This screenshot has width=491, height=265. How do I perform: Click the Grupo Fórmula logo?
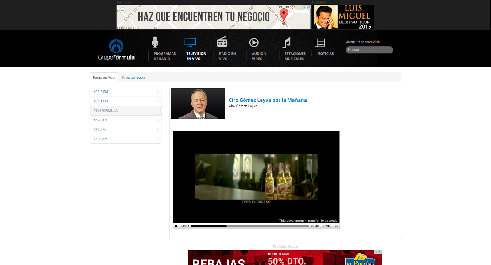pos(116,49)
